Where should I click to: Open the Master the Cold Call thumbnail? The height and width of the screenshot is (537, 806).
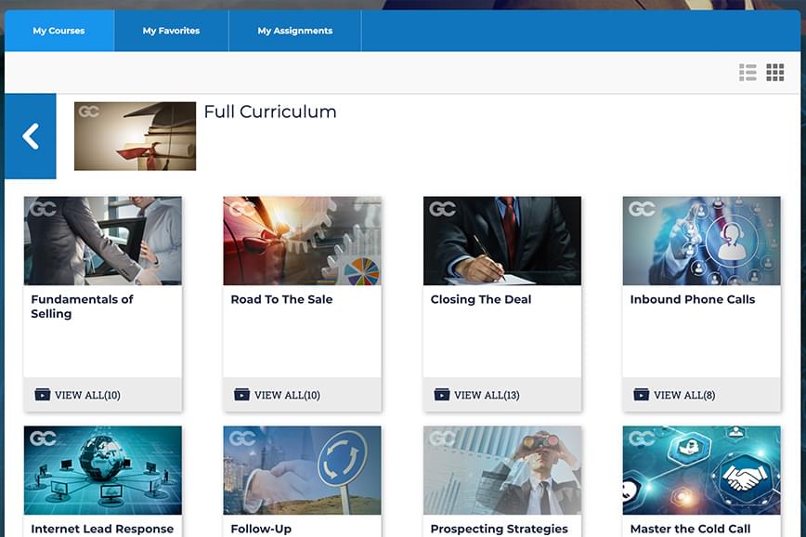point(702,470)
